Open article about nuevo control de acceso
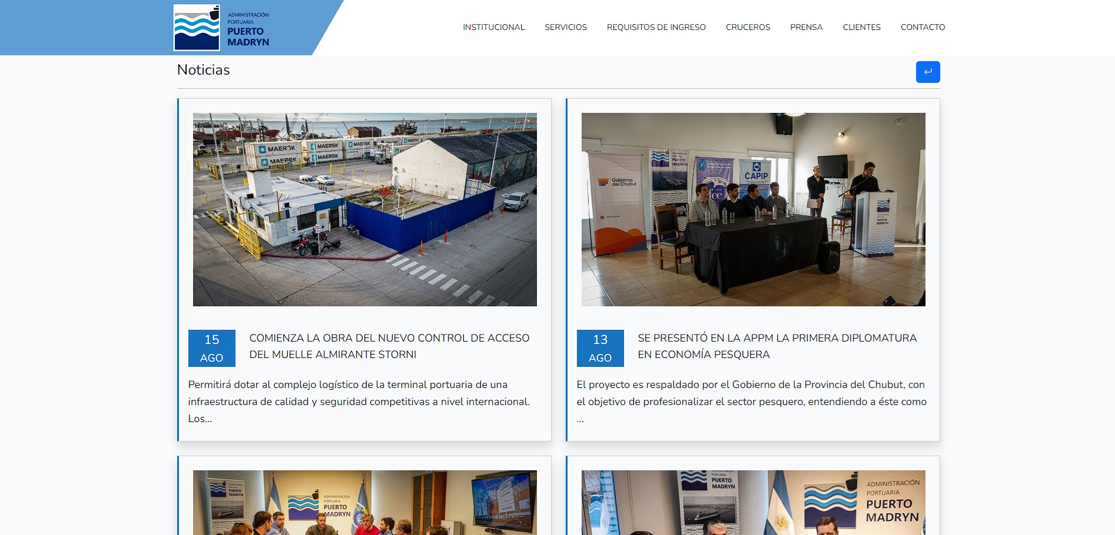Image resolution: width=1115 pixels, height=535 pixels. [389, 346]
